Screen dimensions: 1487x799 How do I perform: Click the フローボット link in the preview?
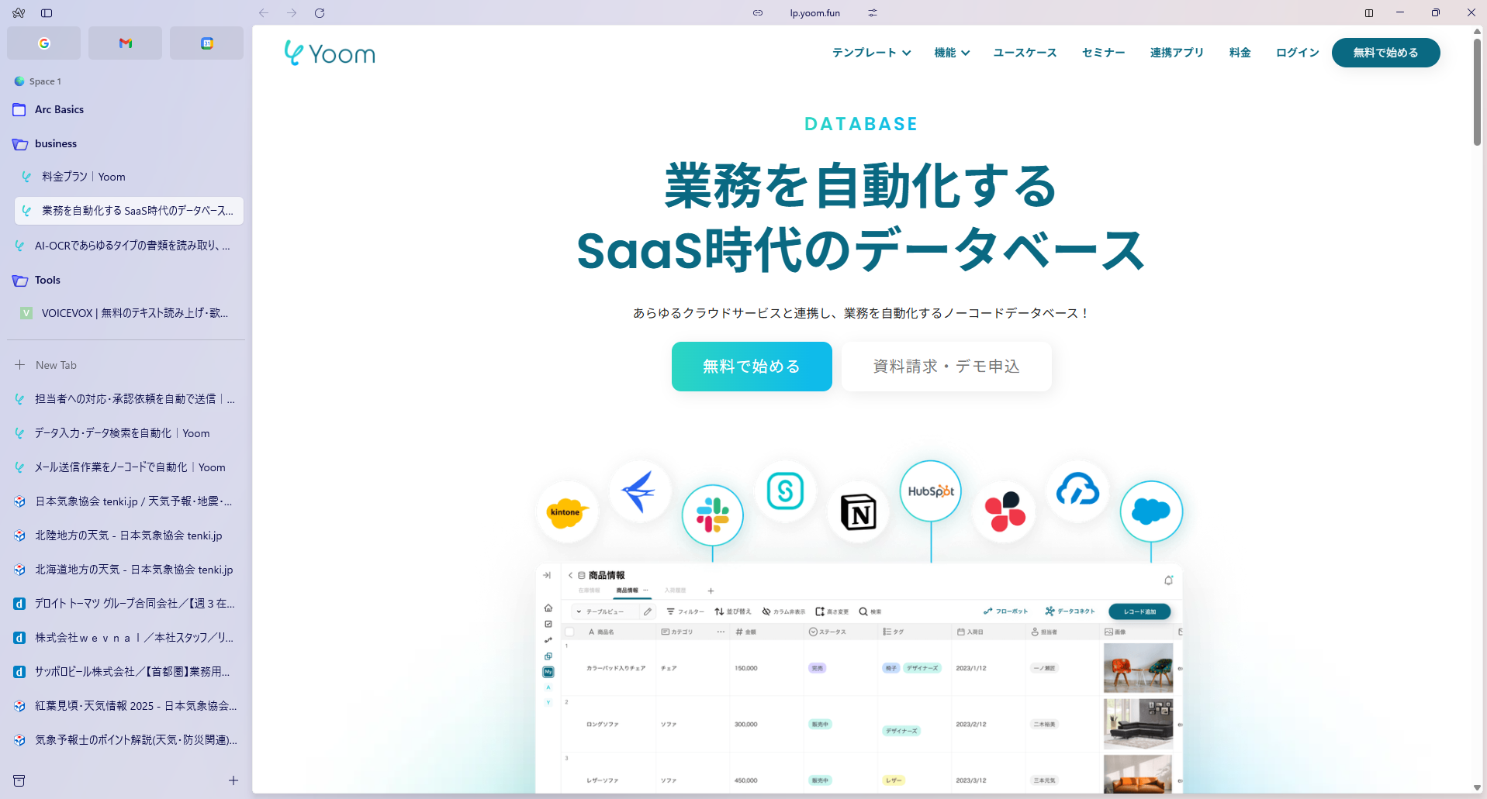1005,611
